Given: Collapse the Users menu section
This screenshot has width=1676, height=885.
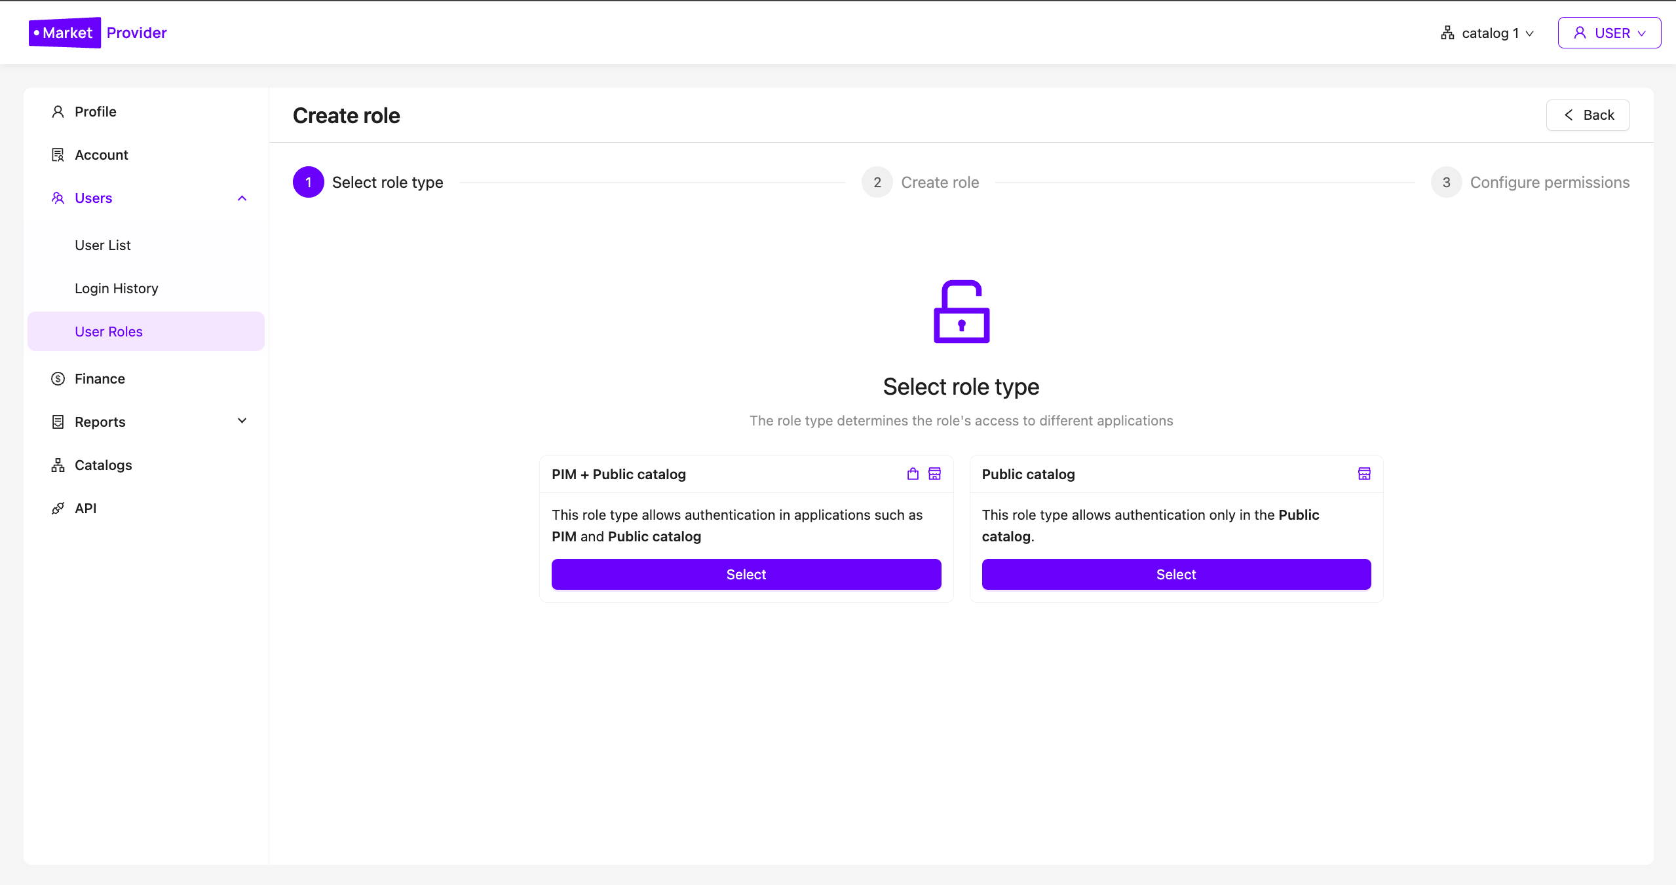Looking at the screenshot, I should [x=242, y=198].
